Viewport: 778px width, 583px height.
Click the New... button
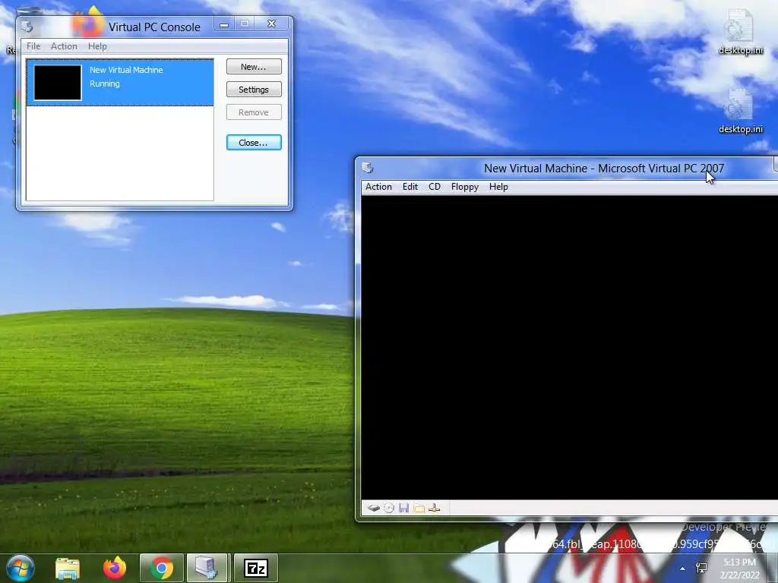click(x=254, y=67)
